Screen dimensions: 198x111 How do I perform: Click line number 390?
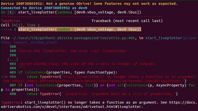pyautogui.click(x=13, y=55)
